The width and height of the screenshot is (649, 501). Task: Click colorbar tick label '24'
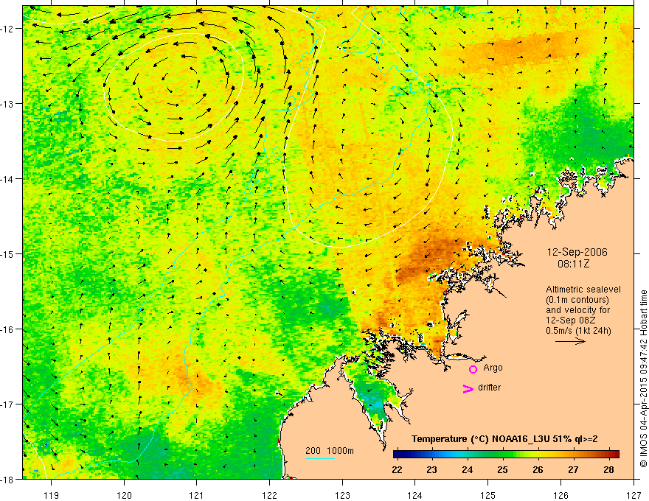pyautogui.click(x=468, y=469)
